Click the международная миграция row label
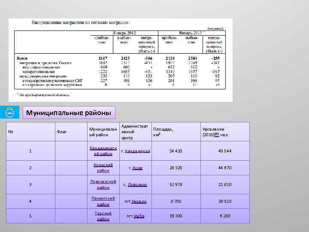Screen dimensions: 309x232 tap(43, 76)
